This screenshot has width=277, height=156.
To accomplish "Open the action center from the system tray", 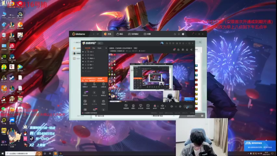I will pos(272,154).
